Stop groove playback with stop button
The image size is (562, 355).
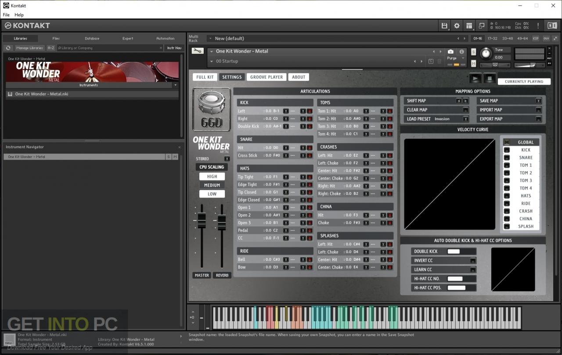490,79
